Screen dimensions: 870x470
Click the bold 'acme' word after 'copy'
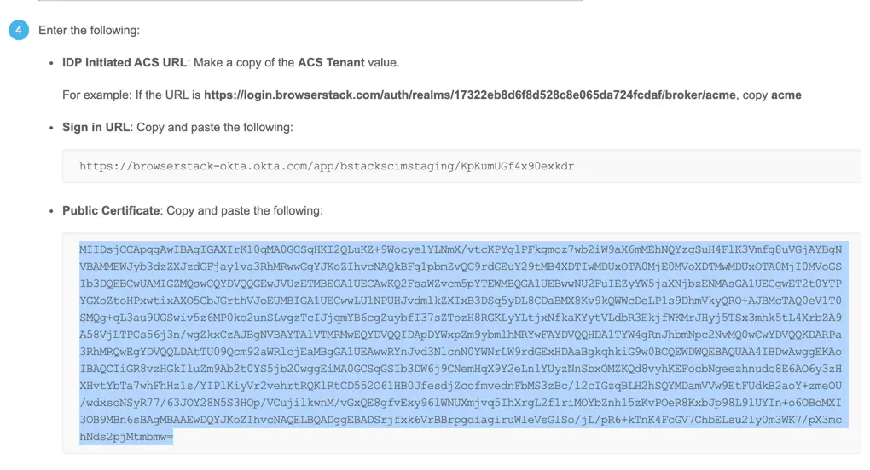tap(786, 95)
